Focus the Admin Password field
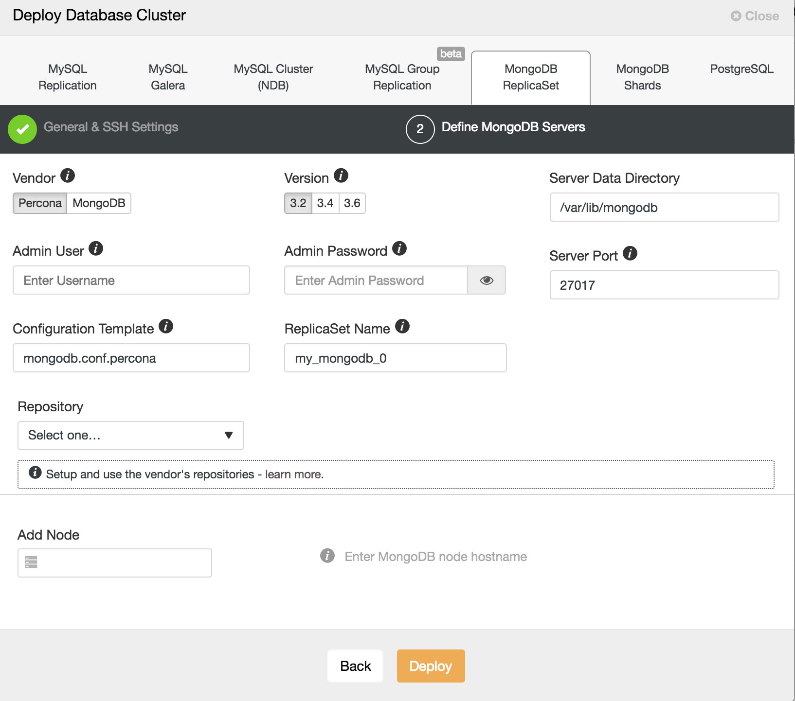 pyautogui.click(x=376, y=280)
